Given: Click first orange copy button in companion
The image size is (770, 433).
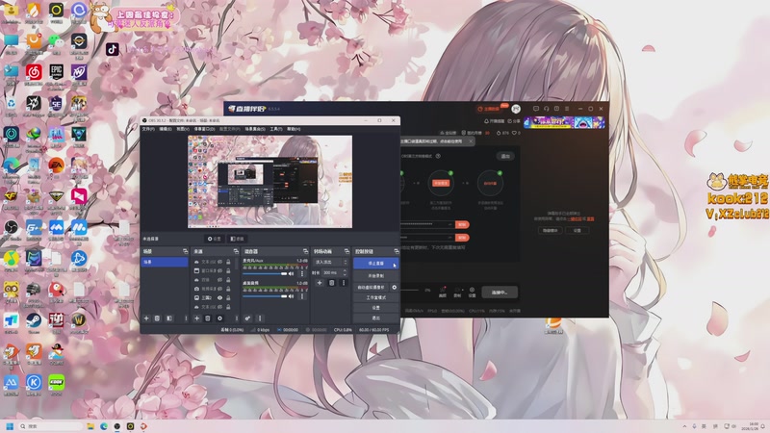Looking at the screenshot, I should pyautogui.click(x=462, y=224).
